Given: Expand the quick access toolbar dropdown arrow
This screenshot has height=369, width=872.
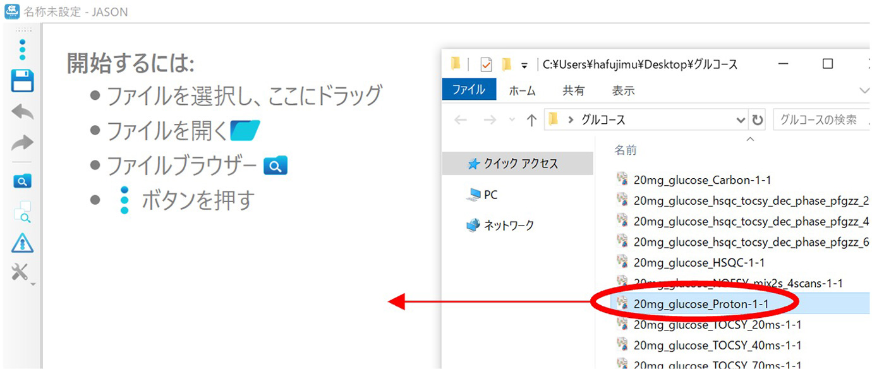Looking at the screenshot, I should pyautogui.click(x=524, y=65).
